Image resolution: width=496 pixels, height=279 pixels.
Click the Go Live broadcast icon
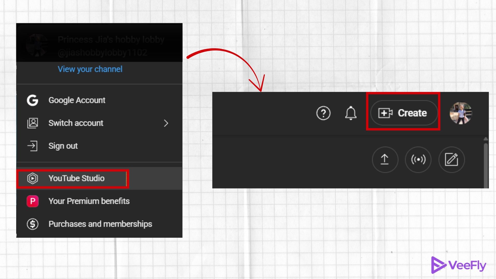tap(418, 159)
